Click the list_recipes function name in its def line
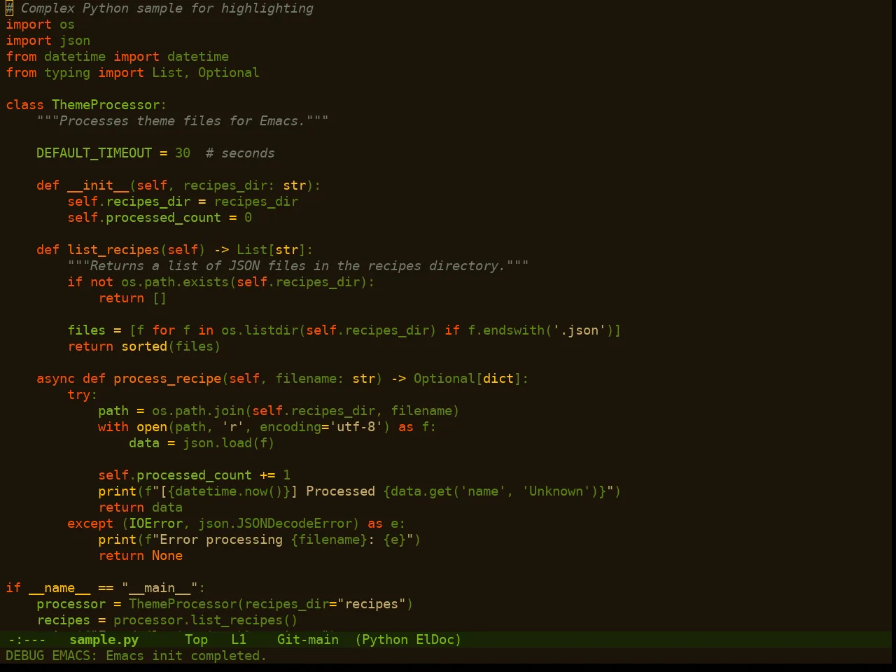Image resolution: width=896 pixels, height=672 pixels. point(113,250)
